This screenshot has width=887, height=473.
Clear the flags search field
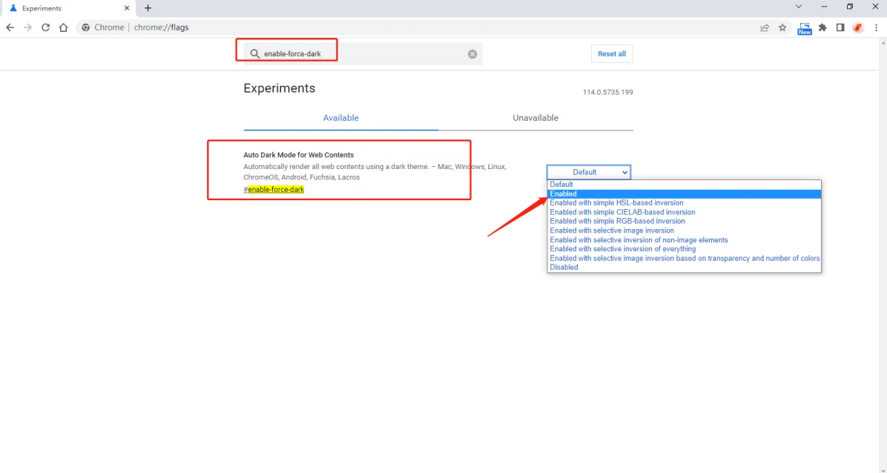tap(472, 53)
